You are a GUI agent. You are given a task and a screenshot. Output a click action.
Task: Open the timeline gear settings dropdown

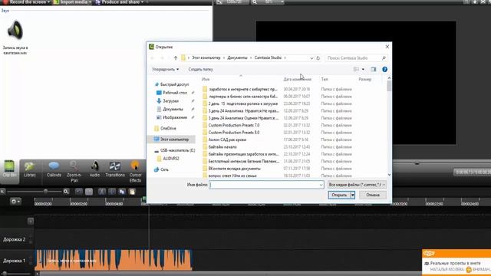15,201
